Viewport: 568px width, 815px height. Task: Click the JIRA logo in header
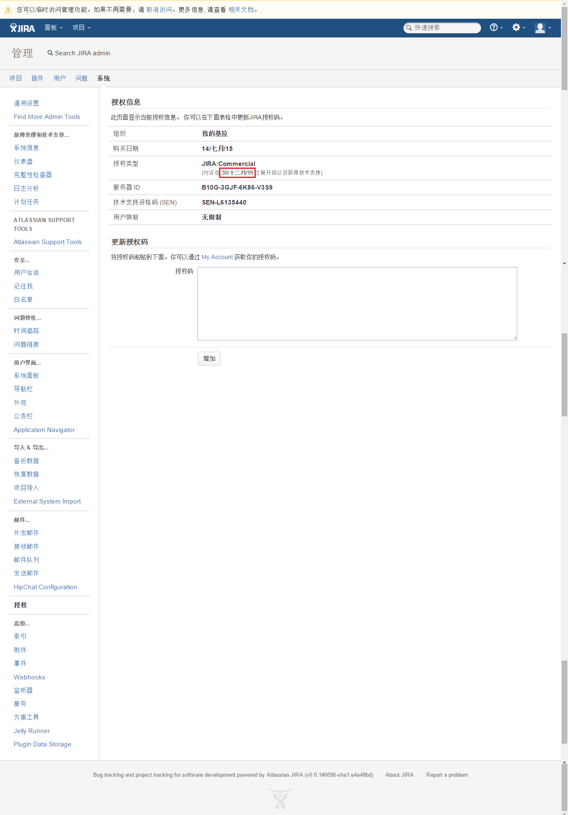point(22,28)
